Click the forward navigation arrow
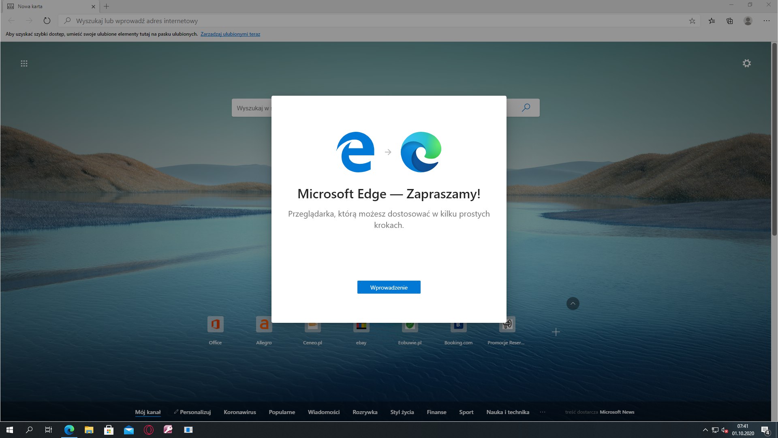The width and height of the screenshot is (778, 438). (29, 21)
